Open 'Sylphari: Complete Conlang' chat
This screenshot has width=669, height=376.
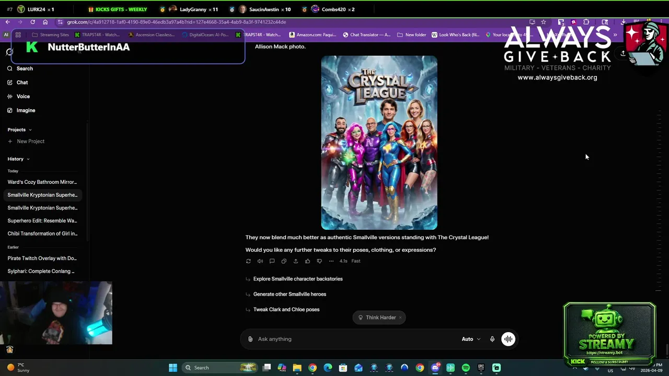click(42, 271)
